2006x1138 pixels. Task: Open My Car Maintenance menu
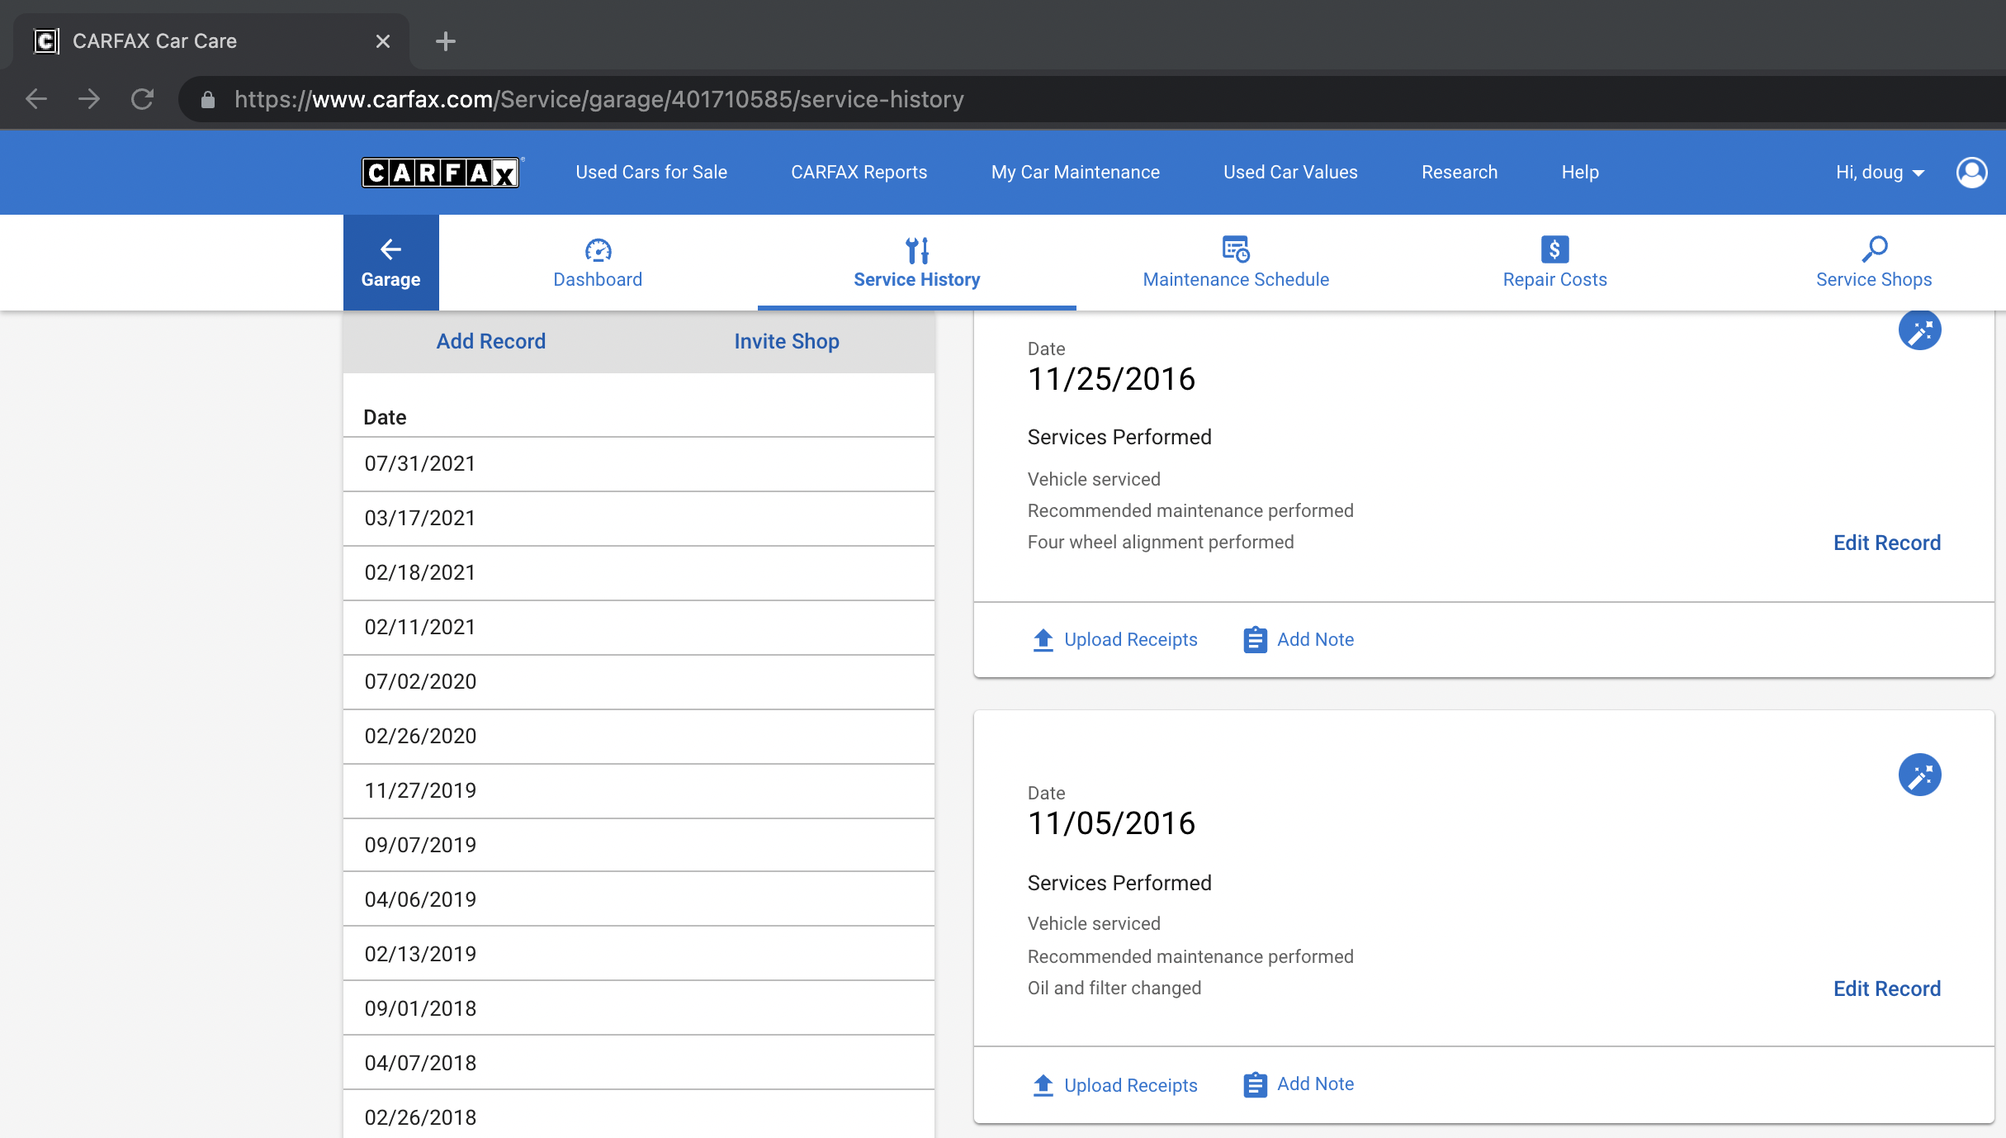pyautogui.click(x=1075, y=173)
